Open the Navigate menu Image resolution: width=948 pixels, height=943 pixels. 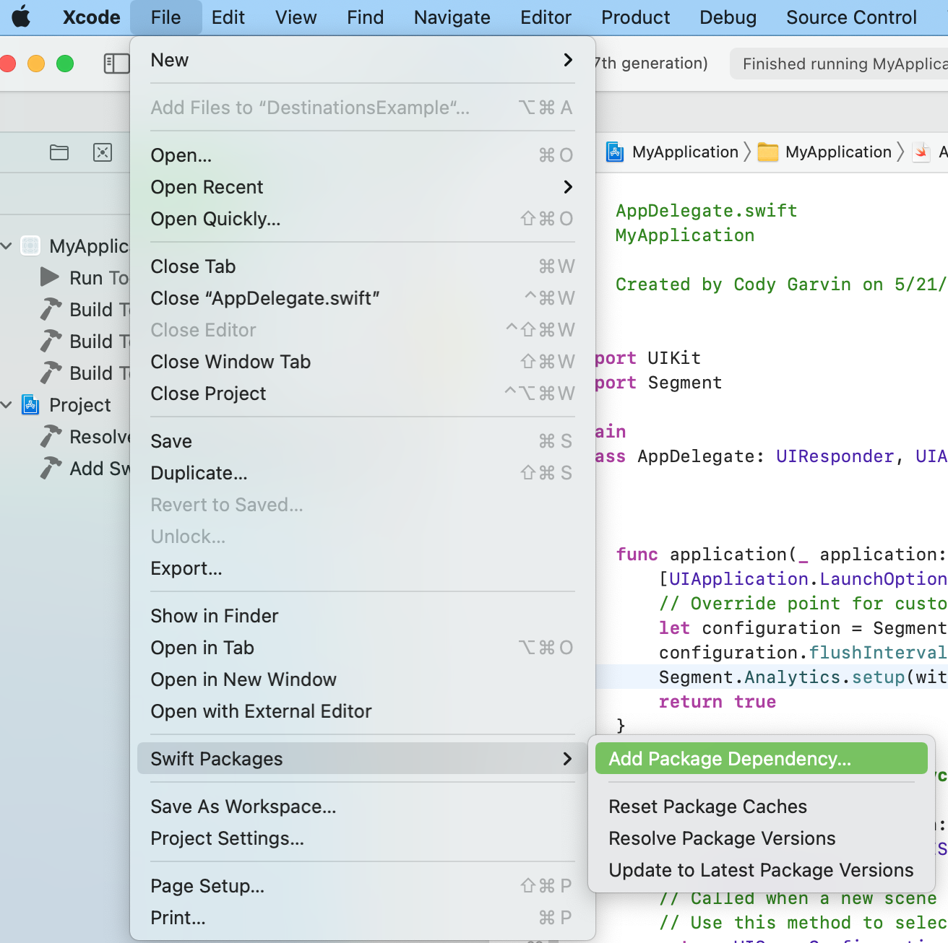click(452, 17)
